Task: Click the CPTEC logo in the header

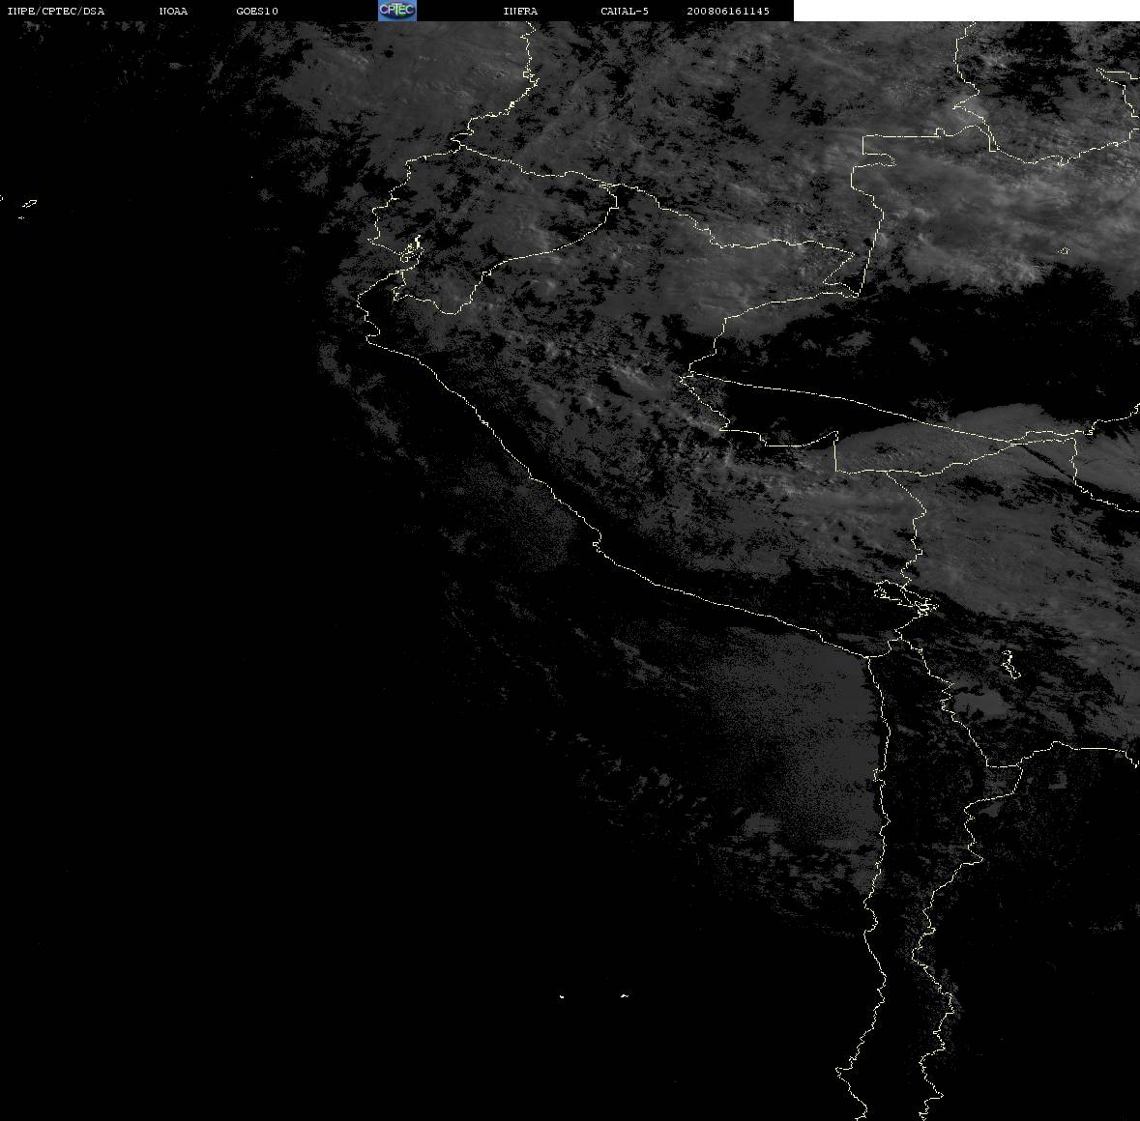Action: click(x=397, y=11)
